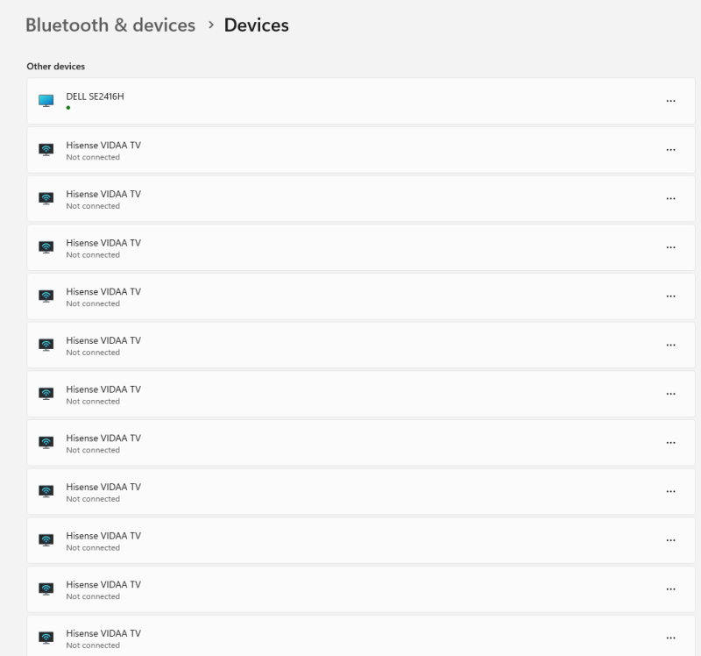The width and height of the screenshot is (701, 656).
Task: Click the last Hisense VIDAA TV icon
Action: 46,638
